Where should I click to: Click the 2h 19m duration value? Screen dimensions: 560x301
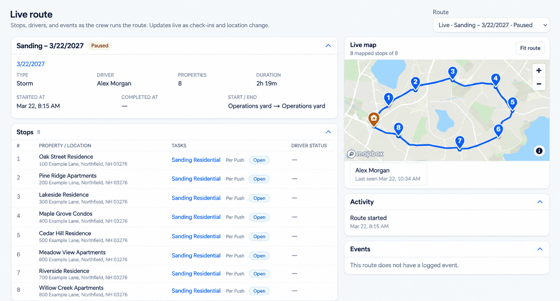[x=266, y=83]
